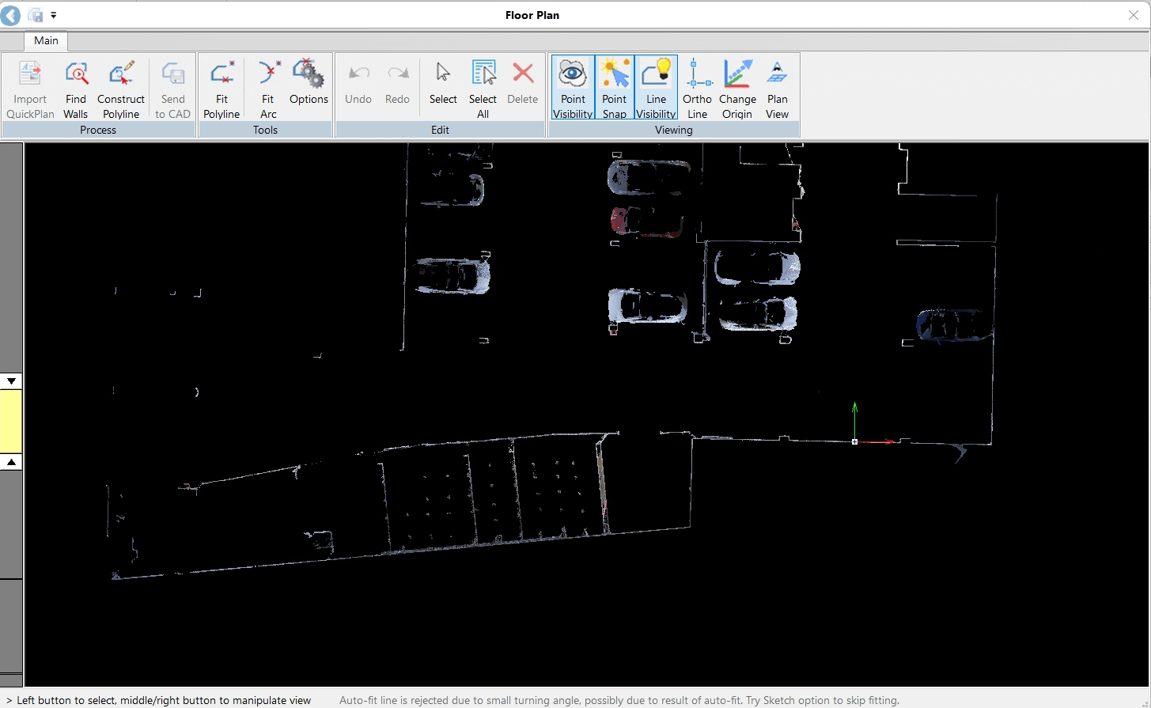Run the Fit Polyline tool
The image size is (1151, 708).
(x=221, y=87)
